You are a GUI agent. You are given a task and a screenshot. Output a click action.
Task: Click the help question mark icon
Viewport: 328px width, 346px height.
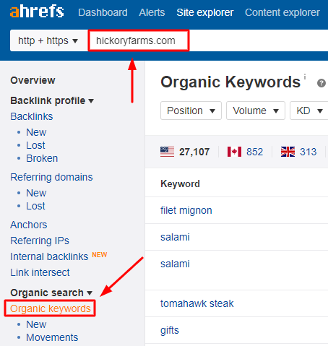(x=321, y=83)
